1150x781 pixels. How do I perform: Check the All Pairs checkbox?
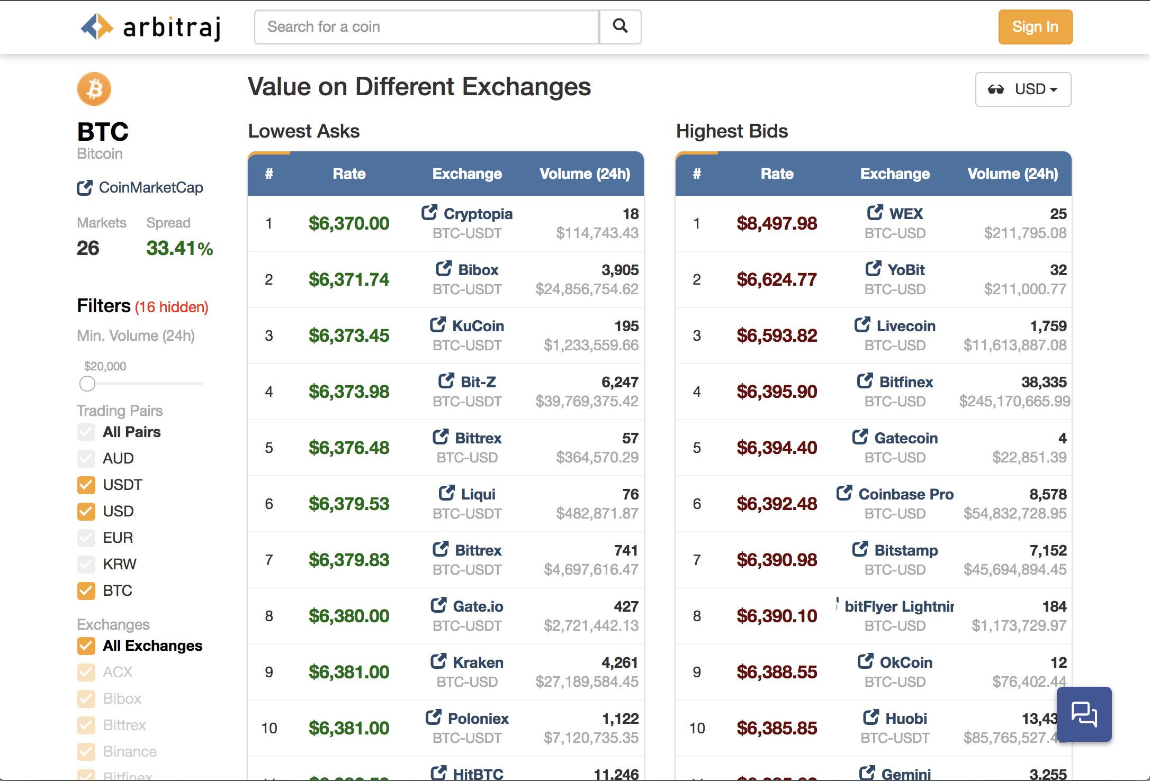pos(86,432)
